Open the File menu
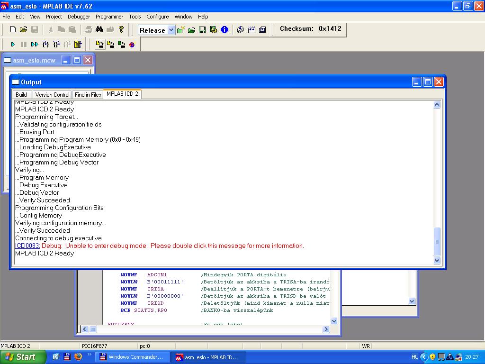Screen dimensions: 485x364 (x=6, y=17)
